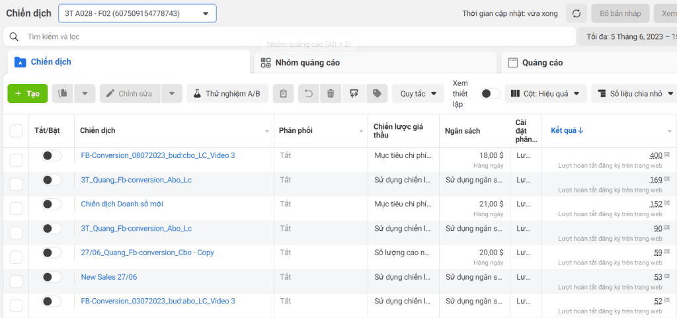The width and height of the screenshot is (677, 318).
Task: Check the box for New Sales 27/06 row
Action: click(x=16, y=282)
